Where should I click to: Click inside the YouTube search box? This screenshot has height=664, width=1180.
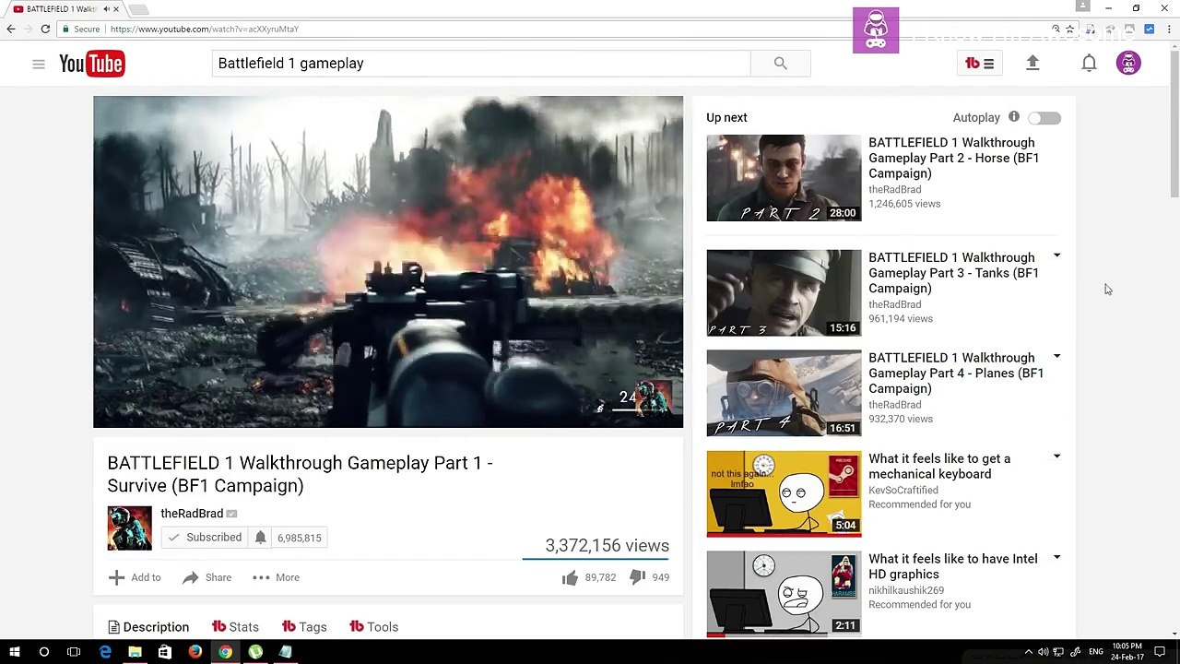(481, 64)
